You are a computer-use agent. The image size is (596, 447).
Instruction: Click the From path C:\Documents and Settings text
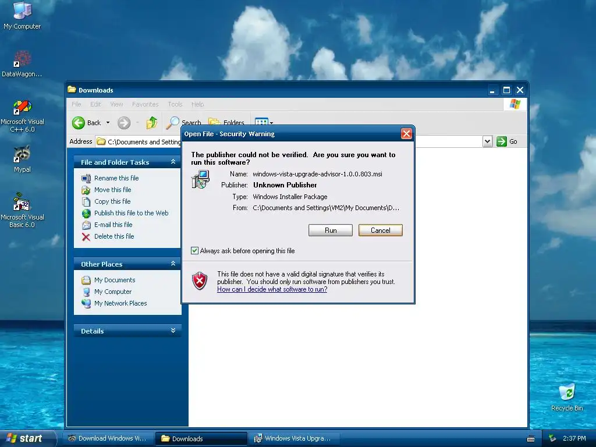(326, 208)
